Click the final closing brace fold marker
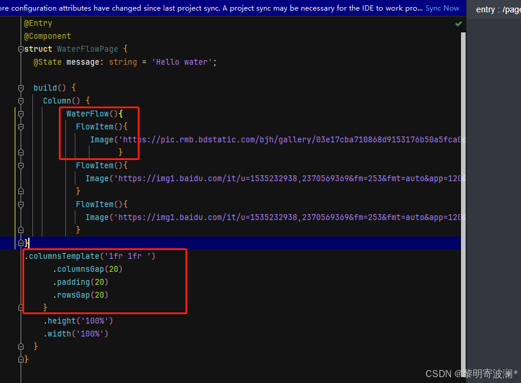Image resolution: width=521 pixels, height=383 pixels. click(21, 359)
